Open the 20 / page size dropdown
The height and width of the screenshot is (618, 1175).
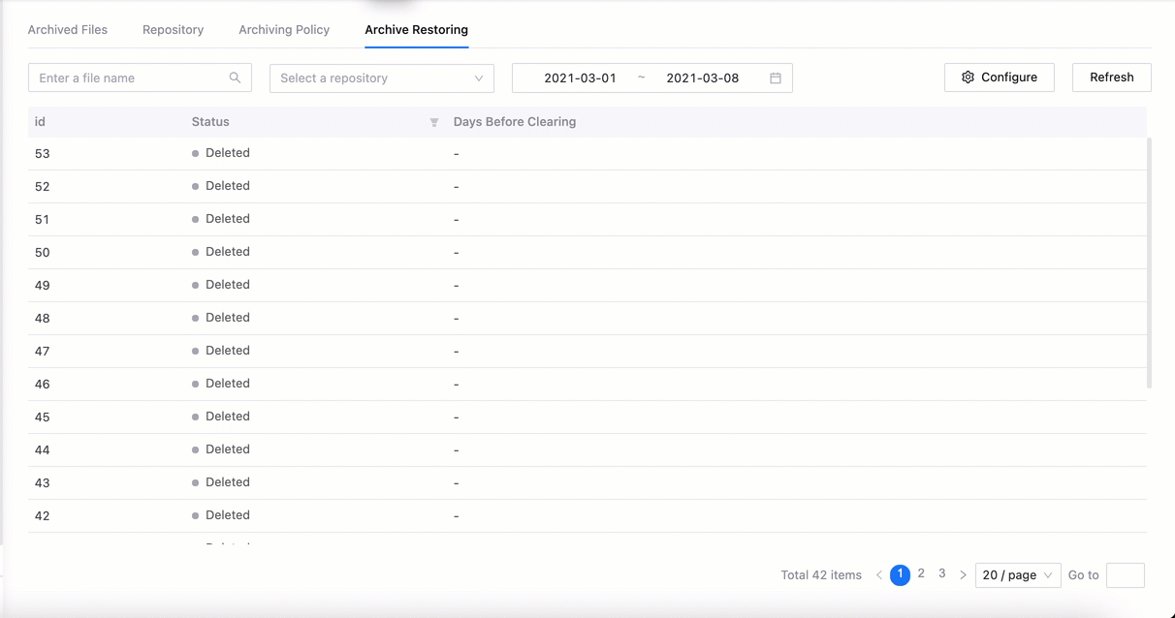[1017, 575]
